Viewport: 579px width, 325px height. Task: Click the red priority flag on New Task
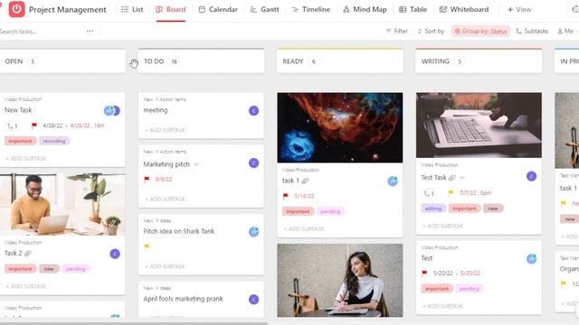click(x=34, y=125)
